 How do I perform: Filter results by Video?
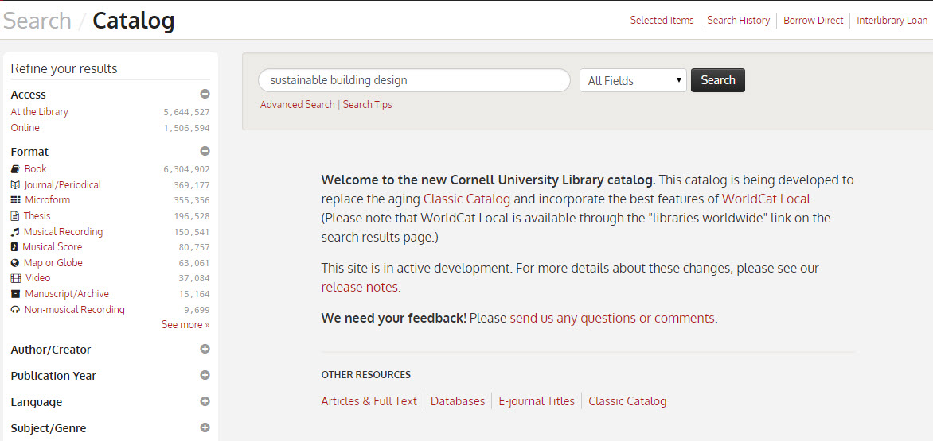[38, 278]
